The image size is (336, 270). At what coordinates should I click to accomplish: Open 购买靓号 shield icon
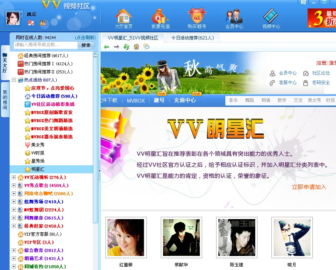(197, 16)
